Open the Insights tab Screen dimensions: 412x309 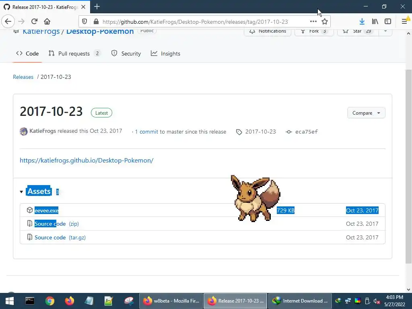click(x=165, y=54)
